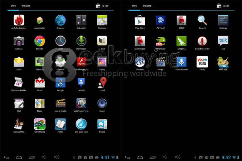Open the People contacts app

tap(102, 124)
